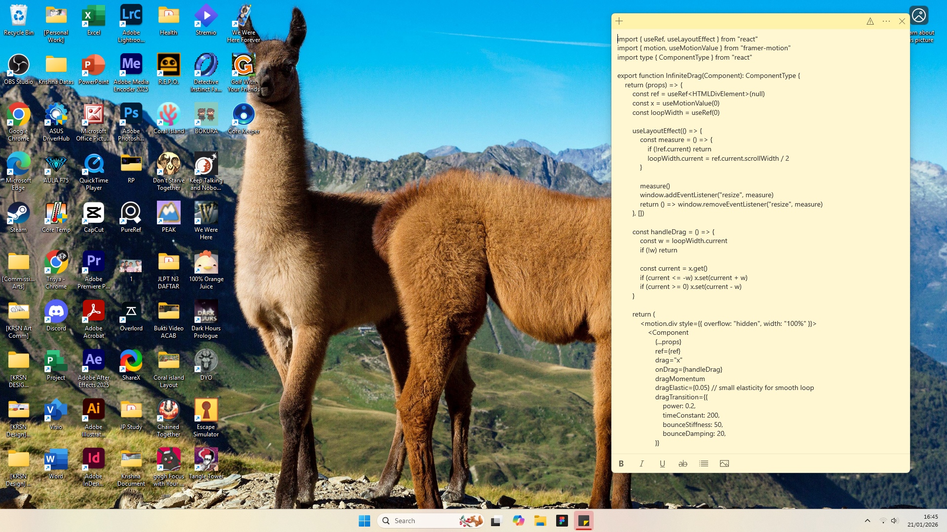The width and height of the screenshot is (947, 532).
Task: Open File Explorer from the taskbar
Action: pyautogui.click(x=540, y=521)
